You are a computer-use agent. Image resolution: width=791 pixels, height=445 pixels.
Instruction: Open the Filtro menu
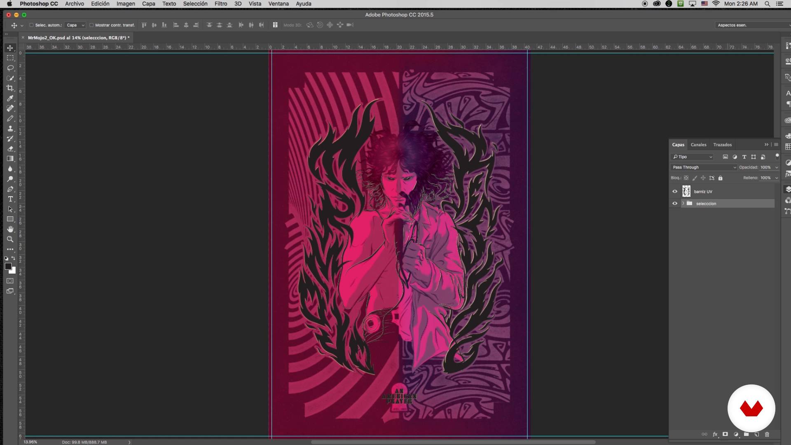pos(221,4)
